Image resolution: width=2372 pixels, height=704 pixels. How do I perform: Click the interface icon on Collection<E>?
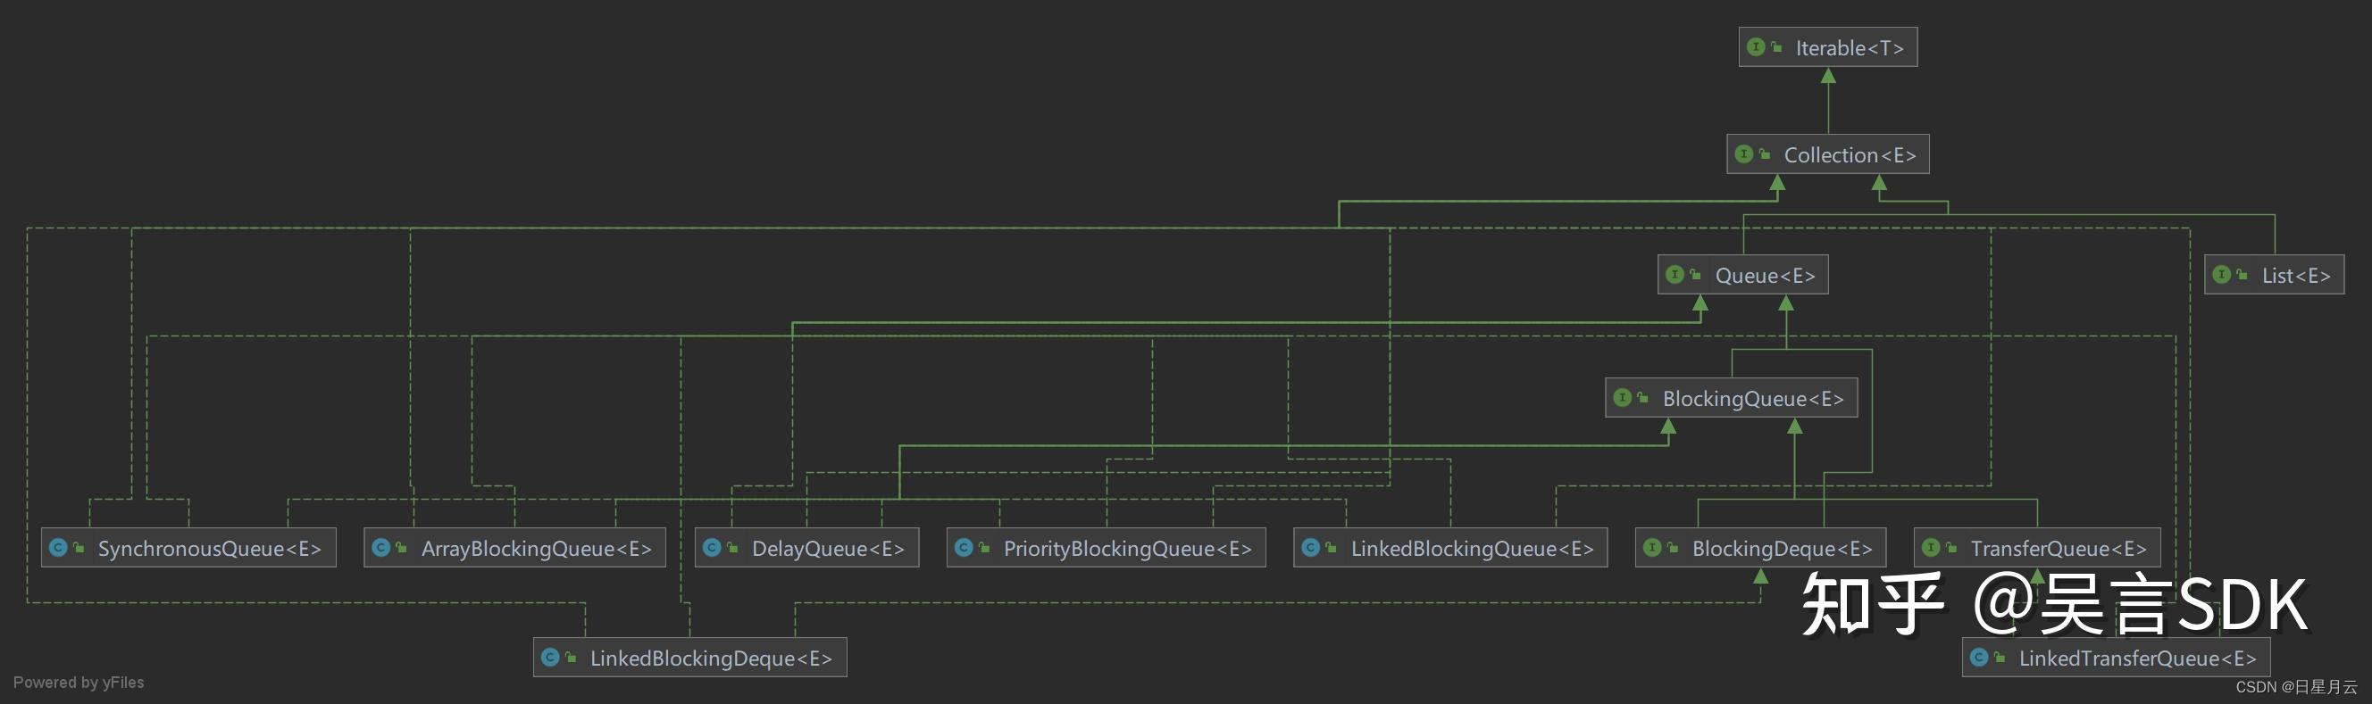coord(1744,153)
